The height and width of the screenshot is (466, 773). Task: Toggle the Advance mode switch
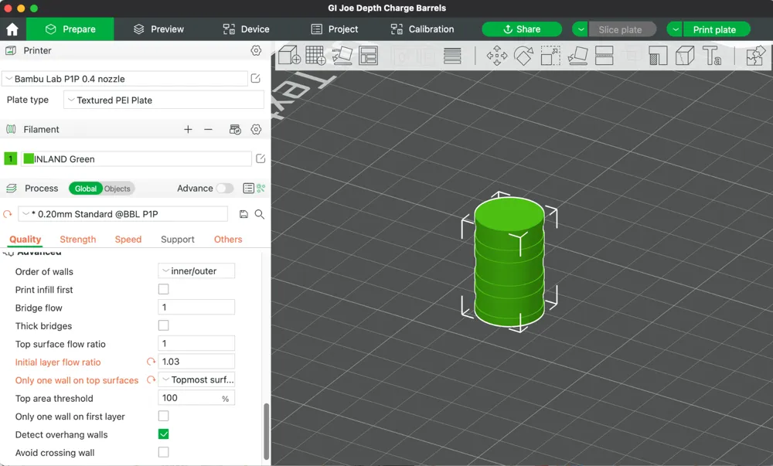click(224, 189)
